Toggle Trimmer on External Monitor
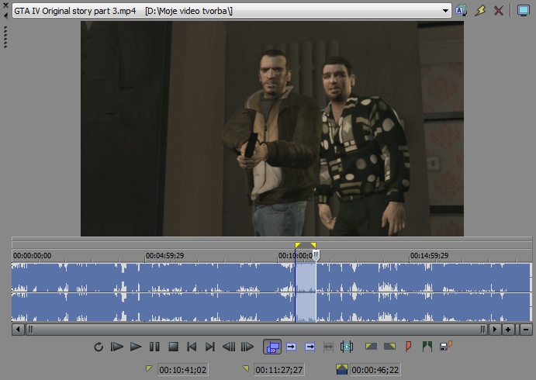 [x=524, y=10]
